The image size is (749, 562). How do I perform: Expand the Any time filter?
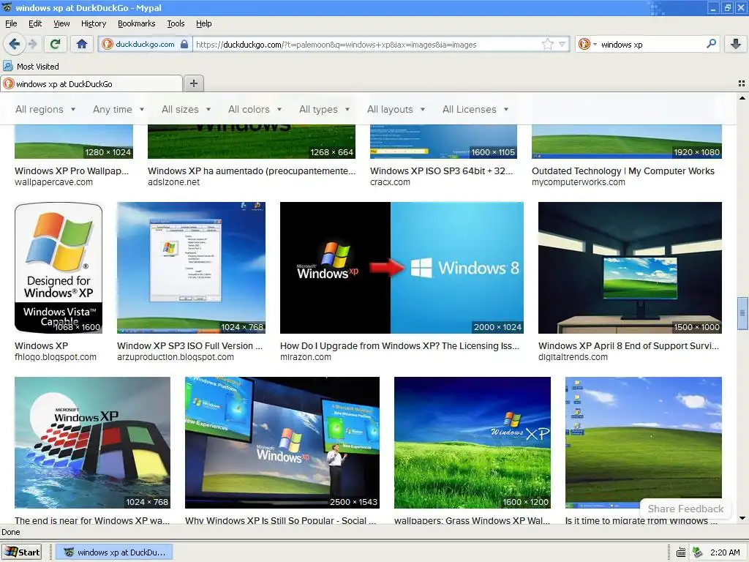118,110
